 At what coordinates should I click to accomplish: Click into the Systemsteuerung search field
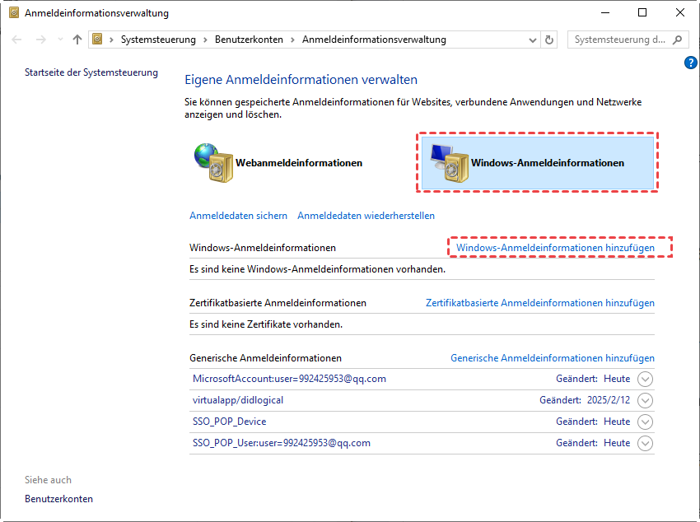619,40
